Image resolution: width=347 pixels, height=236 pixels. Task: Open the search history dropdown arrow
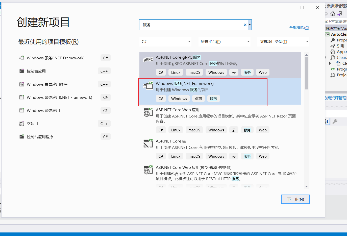click(250, 25)
